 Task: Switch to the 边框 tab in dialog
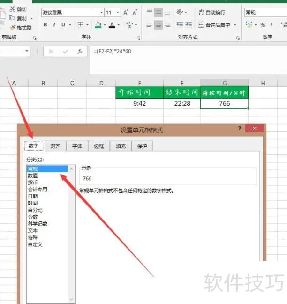click(x=99, y=146)
